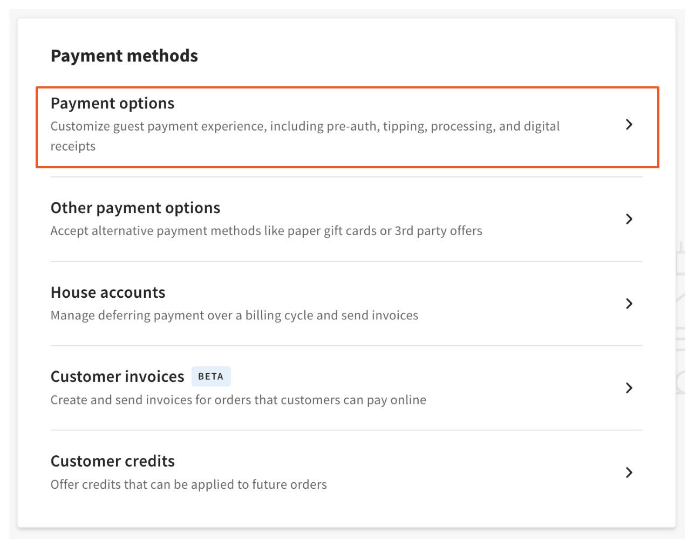Click the Payment options title text

click(x=112, y=103)
